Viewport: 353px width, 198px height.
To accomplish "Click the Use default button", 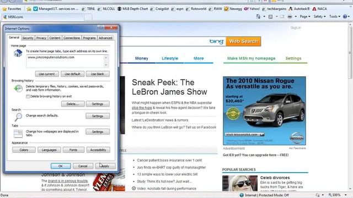I will pyautogui.click(x=72, y=74).
